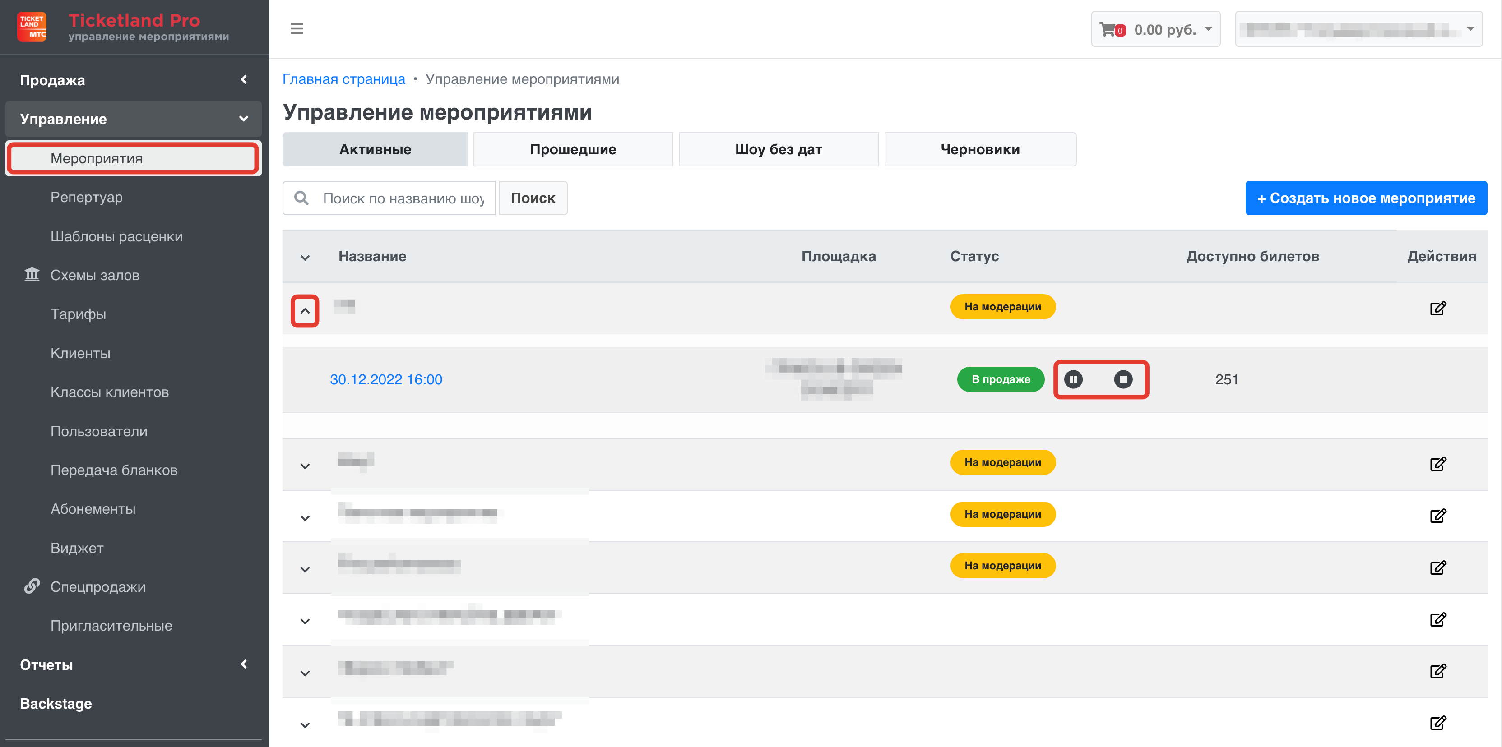Switch to the Активные tab

(375, 149)
